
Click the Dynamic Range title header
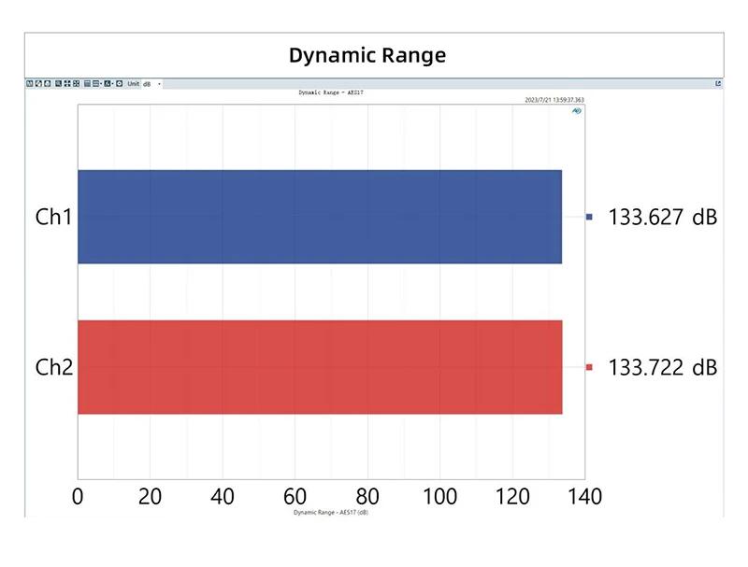tap(367, 55)
